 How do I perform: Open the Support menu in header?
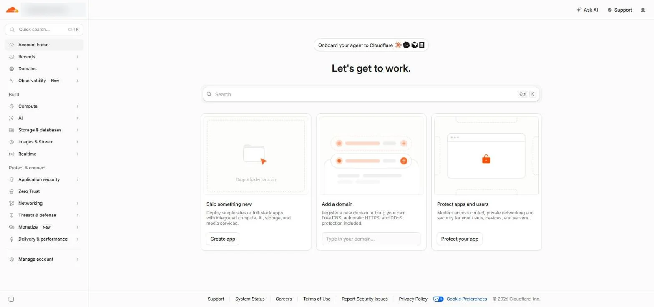click(x=620, y=10)
